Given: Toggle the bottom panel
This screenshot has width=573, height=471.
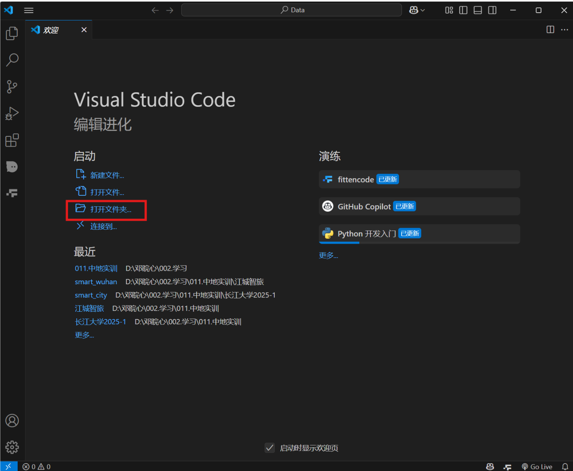Looking at the screenshot, I should [478, 10].
